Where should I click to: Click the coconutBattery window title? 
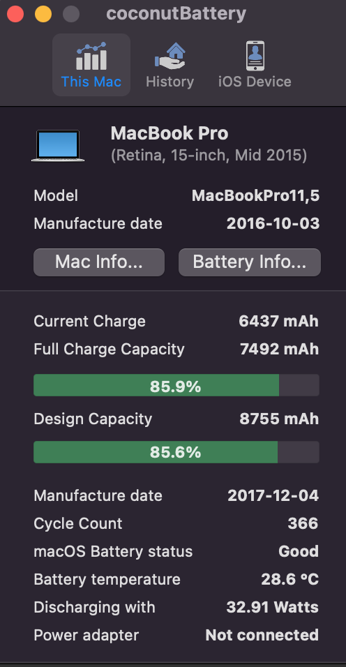tap(176, 14)
